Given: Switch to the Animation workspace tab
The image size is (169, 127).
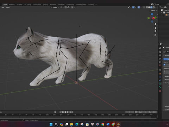Looking at the screenshot, I should (53, 5).
